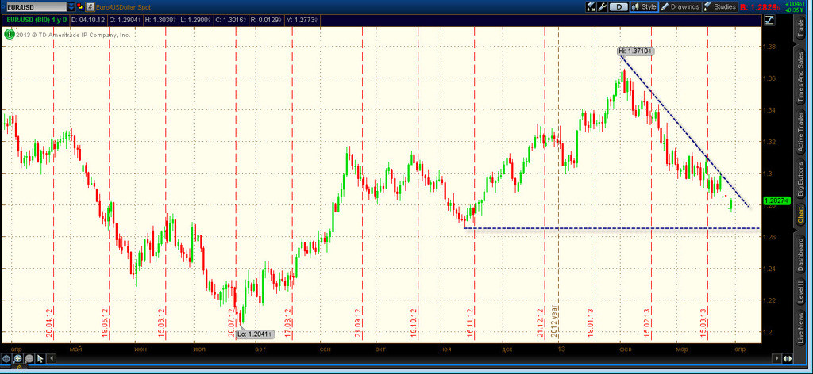813x374 pixels.
Task: Click the 18.05.12 expiration date marker
Action: click(x=105, y=322)
